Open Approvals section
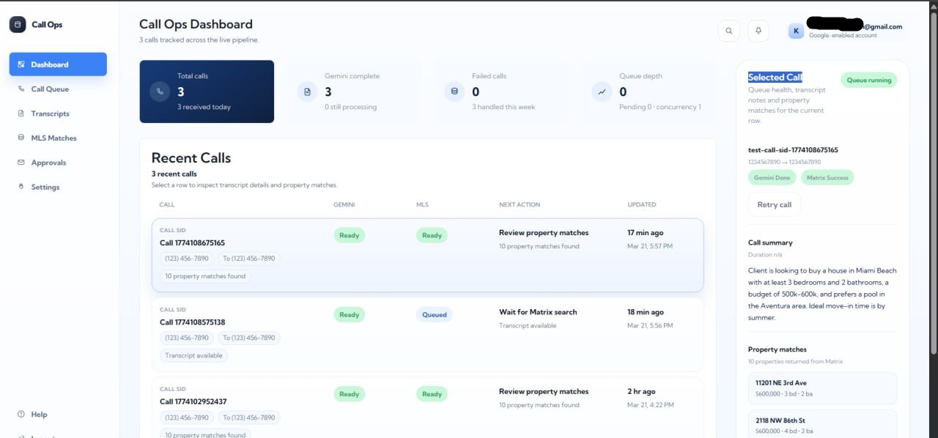Image resolution: width=938 pixels, height=438 pixels. (58, 163)
